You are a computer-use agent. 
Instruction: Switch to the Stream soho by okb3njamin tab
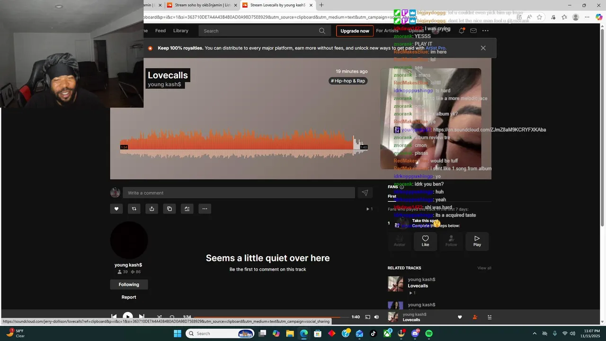point(202,5)
